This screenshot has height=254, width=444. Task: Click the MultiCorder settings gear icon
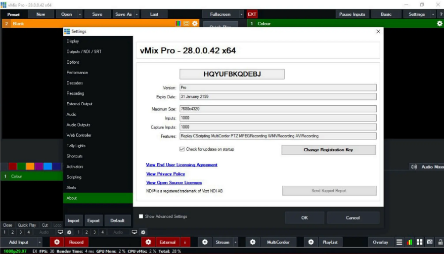click(x=253, y=242)
